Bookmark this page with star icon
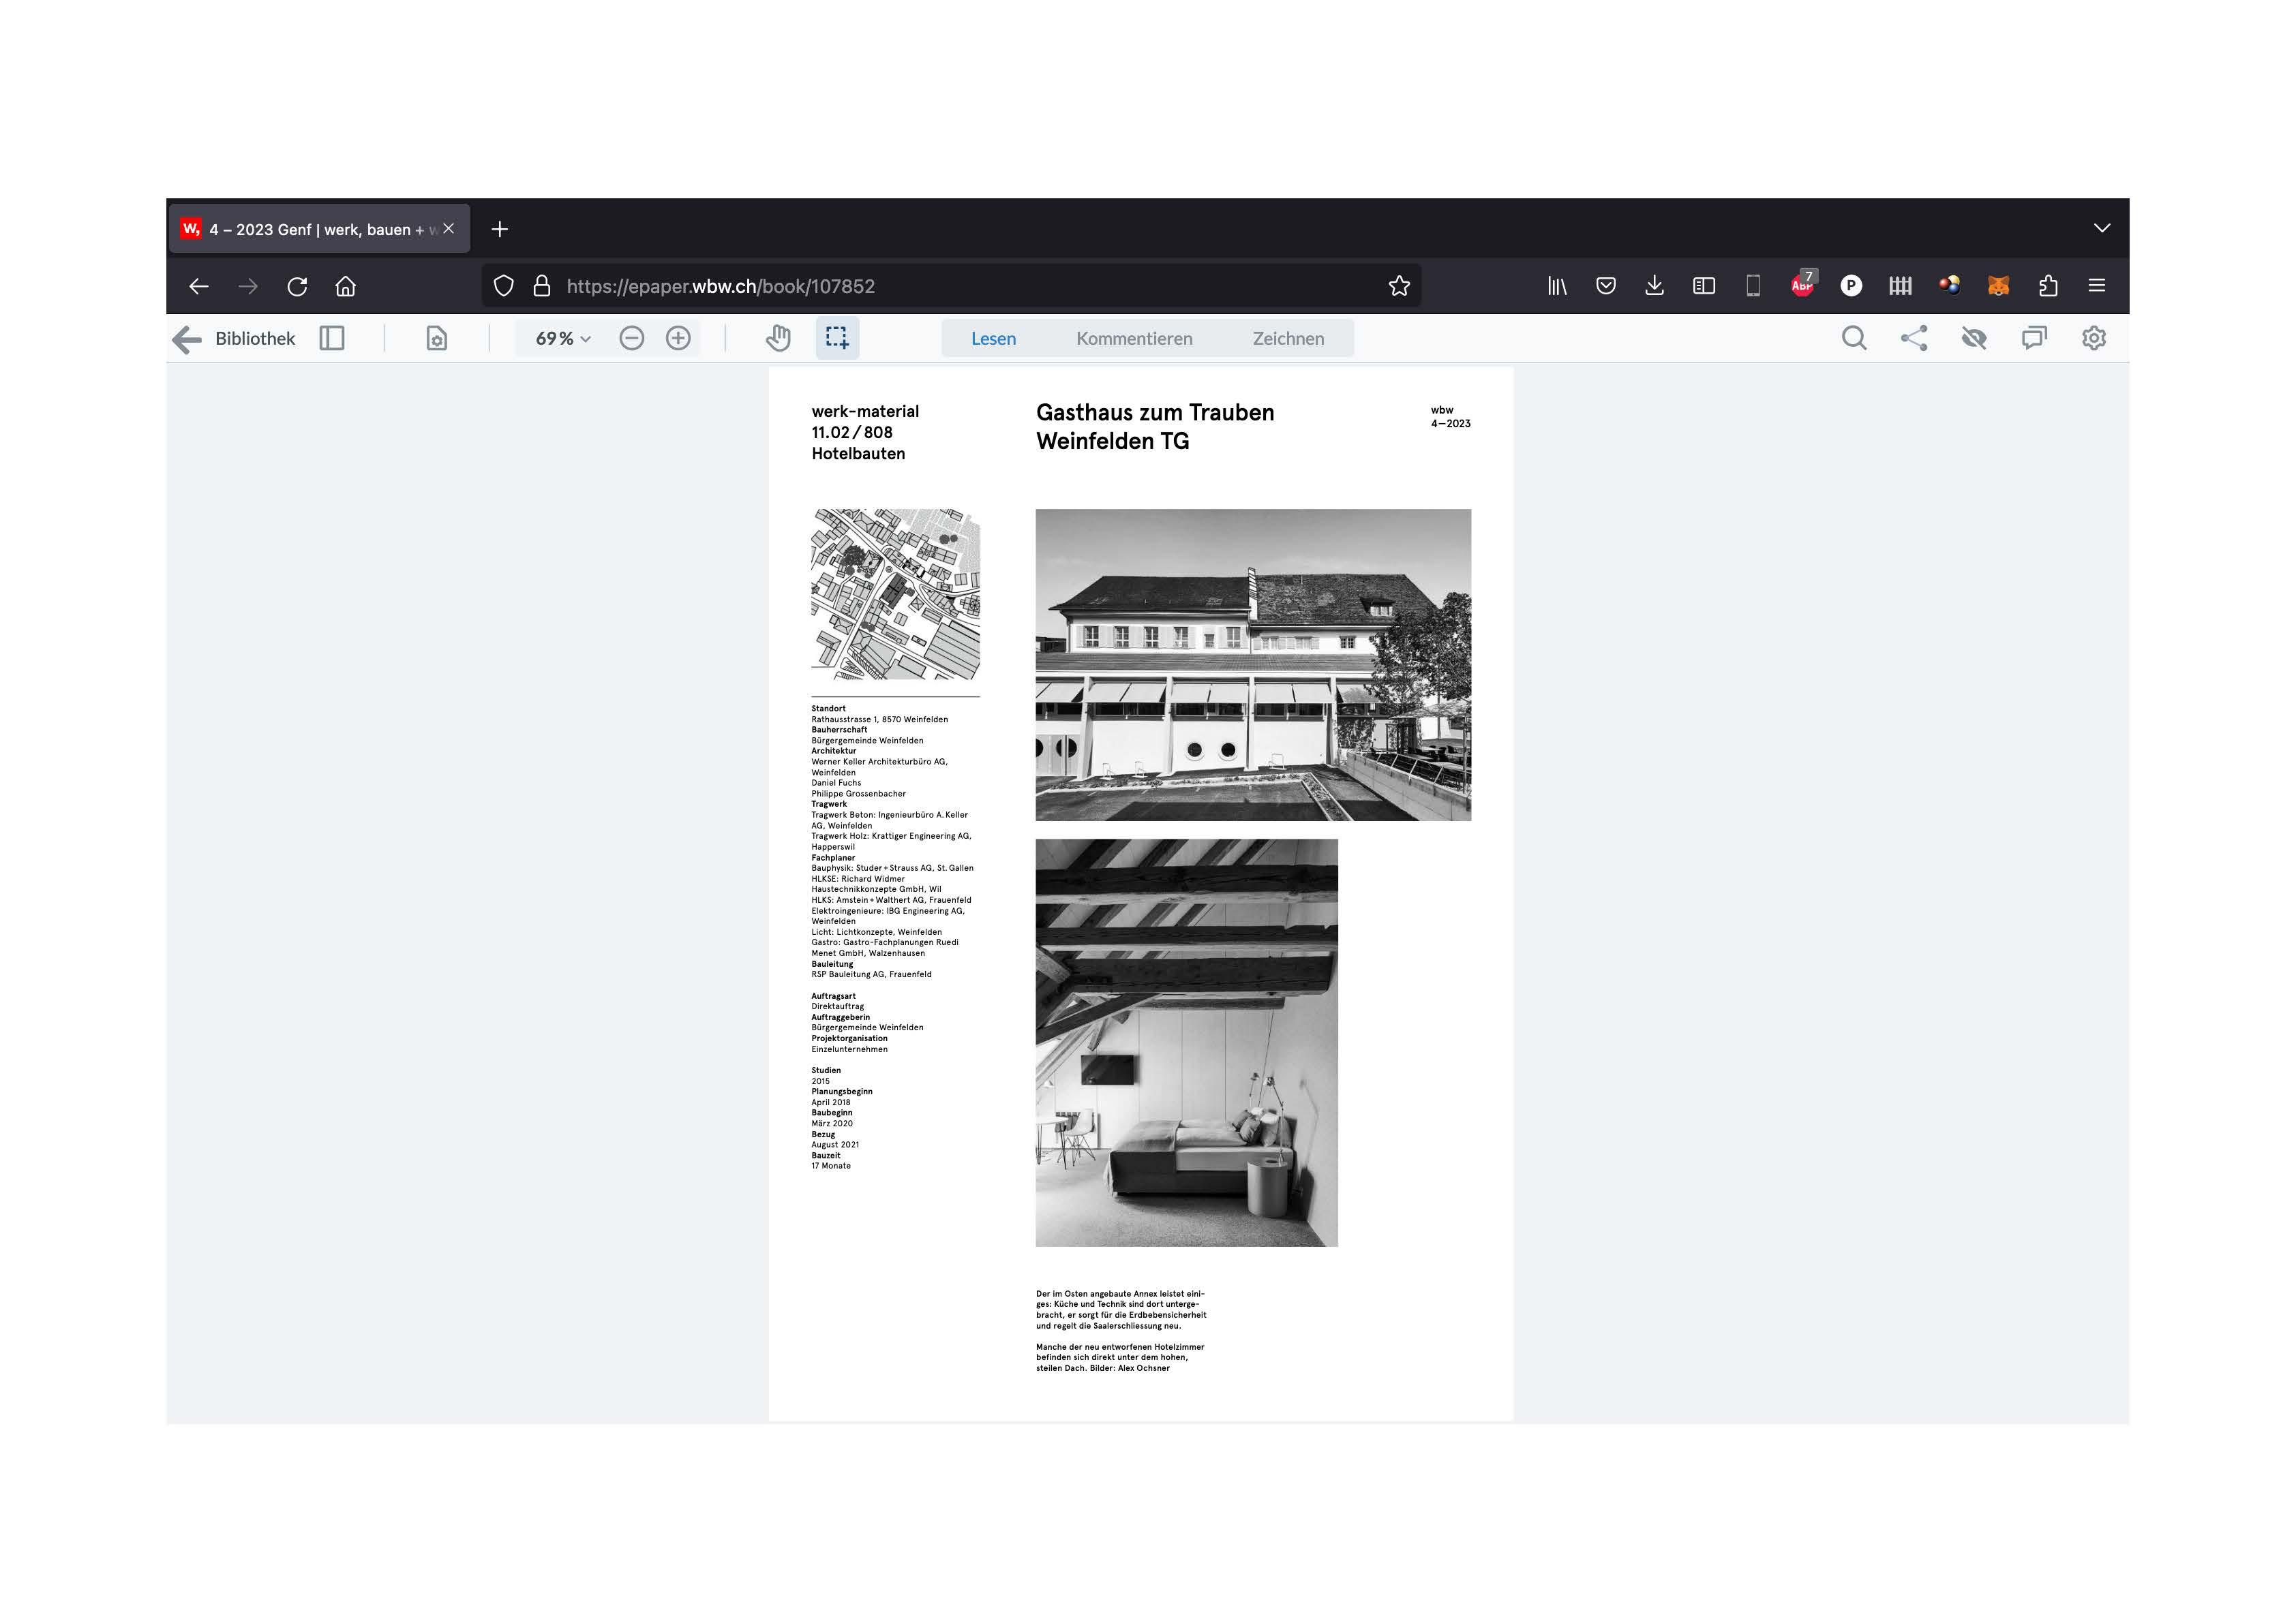The image size is (2296, 1623). point(1399,285)
